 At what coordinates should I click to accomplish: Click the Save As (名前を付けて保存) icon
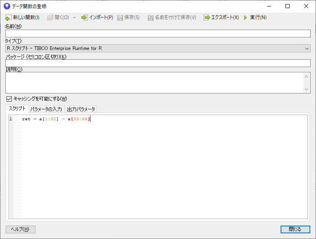click(x=150, y=18)
